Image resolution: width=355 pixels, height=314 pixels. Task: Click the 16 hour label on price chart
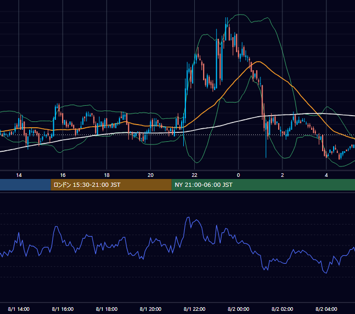pos(63,175)
